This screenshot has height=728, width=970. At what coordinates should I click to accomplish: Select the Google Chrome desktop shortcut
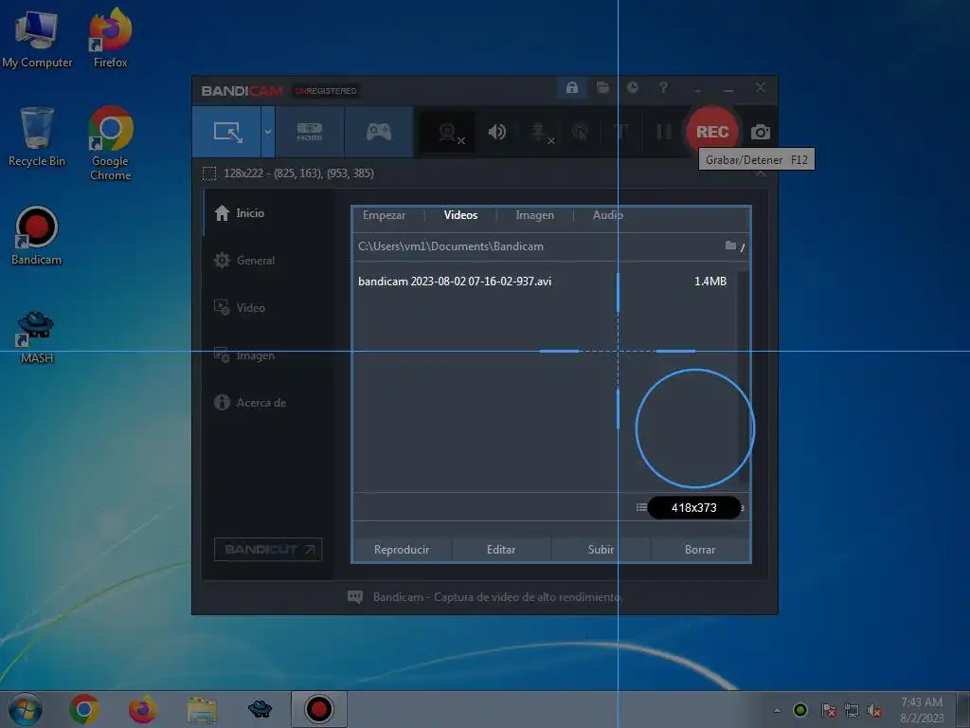tap(110, 143)
